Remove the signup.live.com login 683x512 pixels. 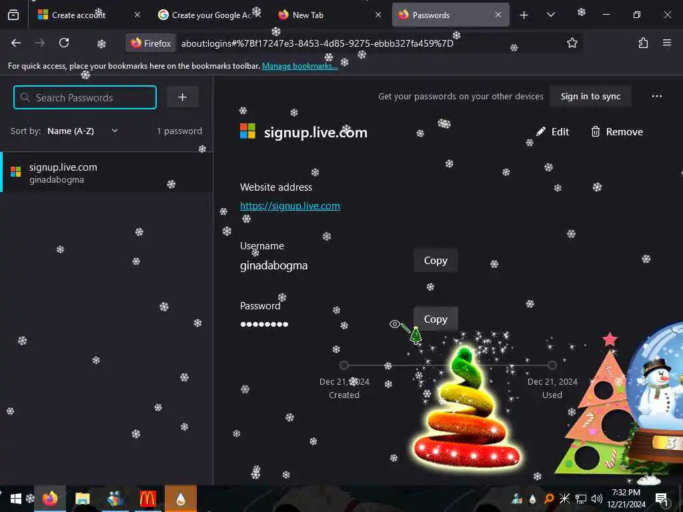coord(617,131)
